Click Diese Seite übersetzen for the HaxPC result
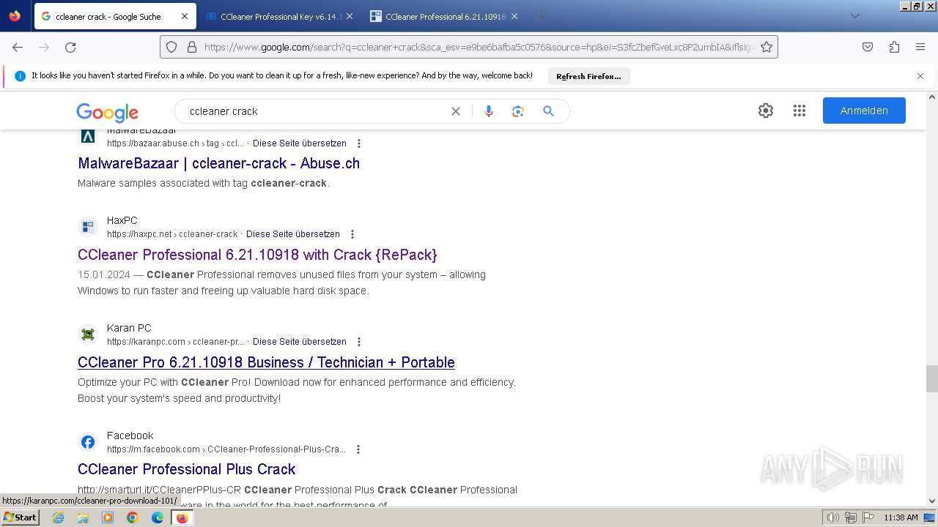This screenshot has width=938, height=527. pyautogui.click(x=293, y=234)
